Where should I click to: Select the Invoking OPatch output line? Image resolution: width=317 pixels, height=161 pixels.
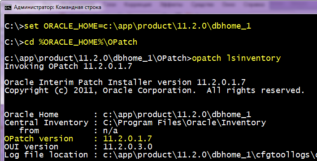tap(68, 66)
